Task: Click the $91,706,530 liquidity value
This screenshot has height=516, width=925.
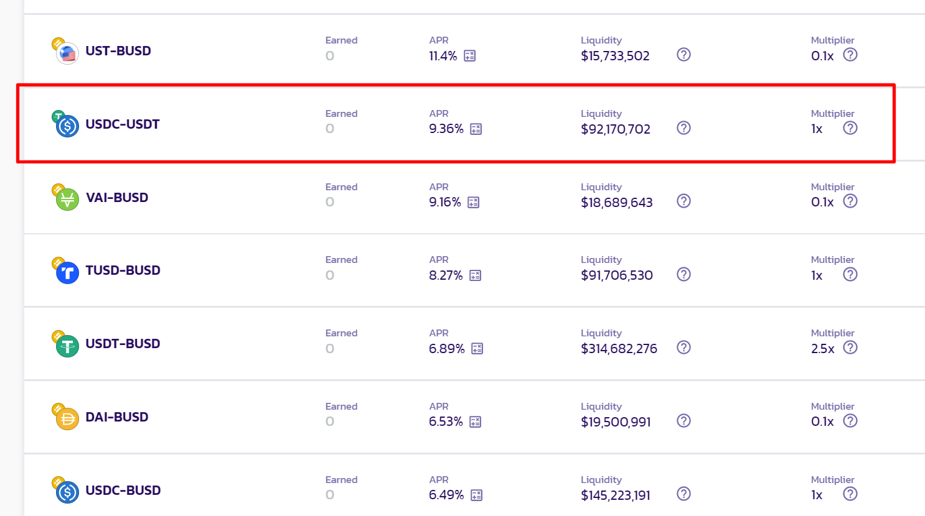Action: (x=616, y=275)
